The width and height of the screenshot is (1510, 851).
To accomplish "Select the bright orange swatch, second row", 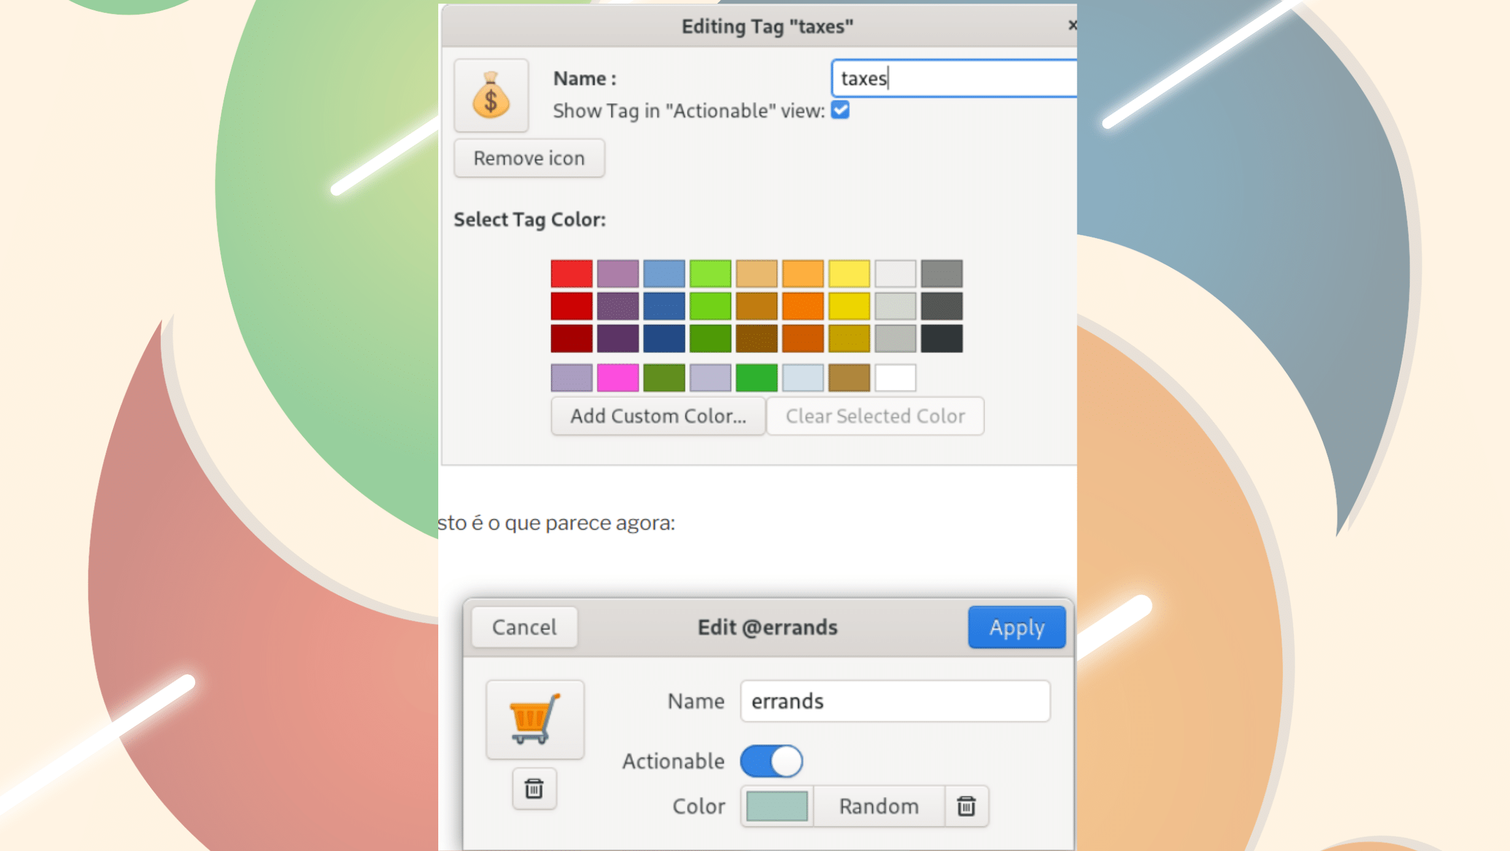I will (x=803, y=306).
